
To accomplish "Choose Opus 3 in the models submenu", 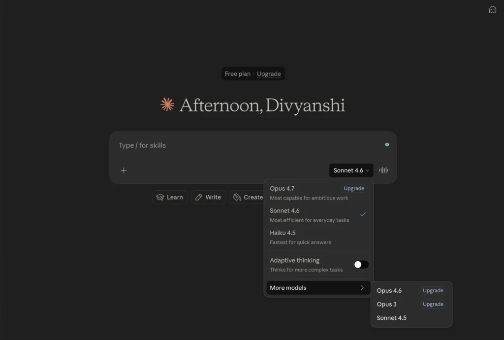I will pyautogui.click(x=387, y=304).
